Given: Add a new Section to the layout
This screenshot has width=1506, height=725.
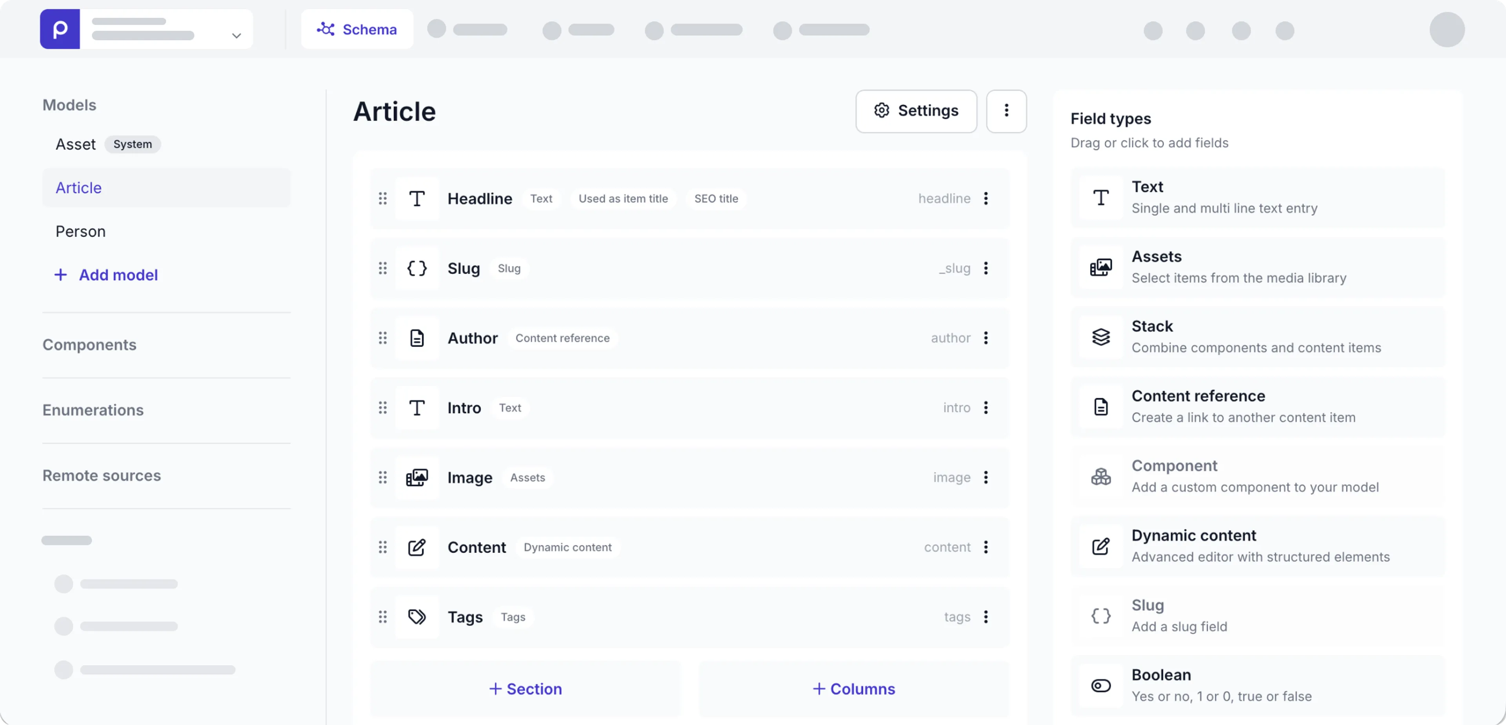Looking at the screenshot, I should click(x=525, y=689).
